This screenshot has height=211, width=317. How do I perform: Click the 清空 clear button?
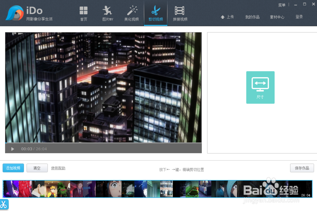37,168
